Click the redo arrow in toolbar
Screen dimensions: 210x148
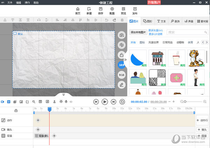(114, 20)
